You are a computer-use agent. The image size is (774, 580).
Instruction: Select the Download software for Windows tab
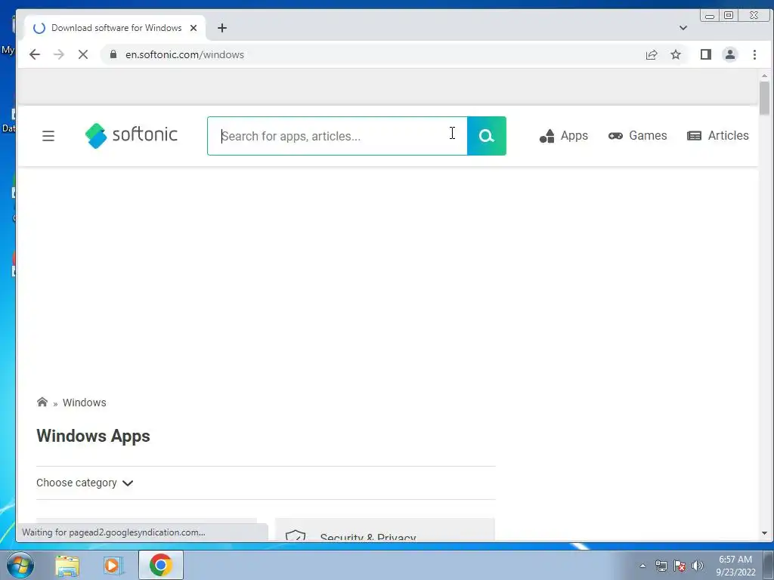point(115,28)
